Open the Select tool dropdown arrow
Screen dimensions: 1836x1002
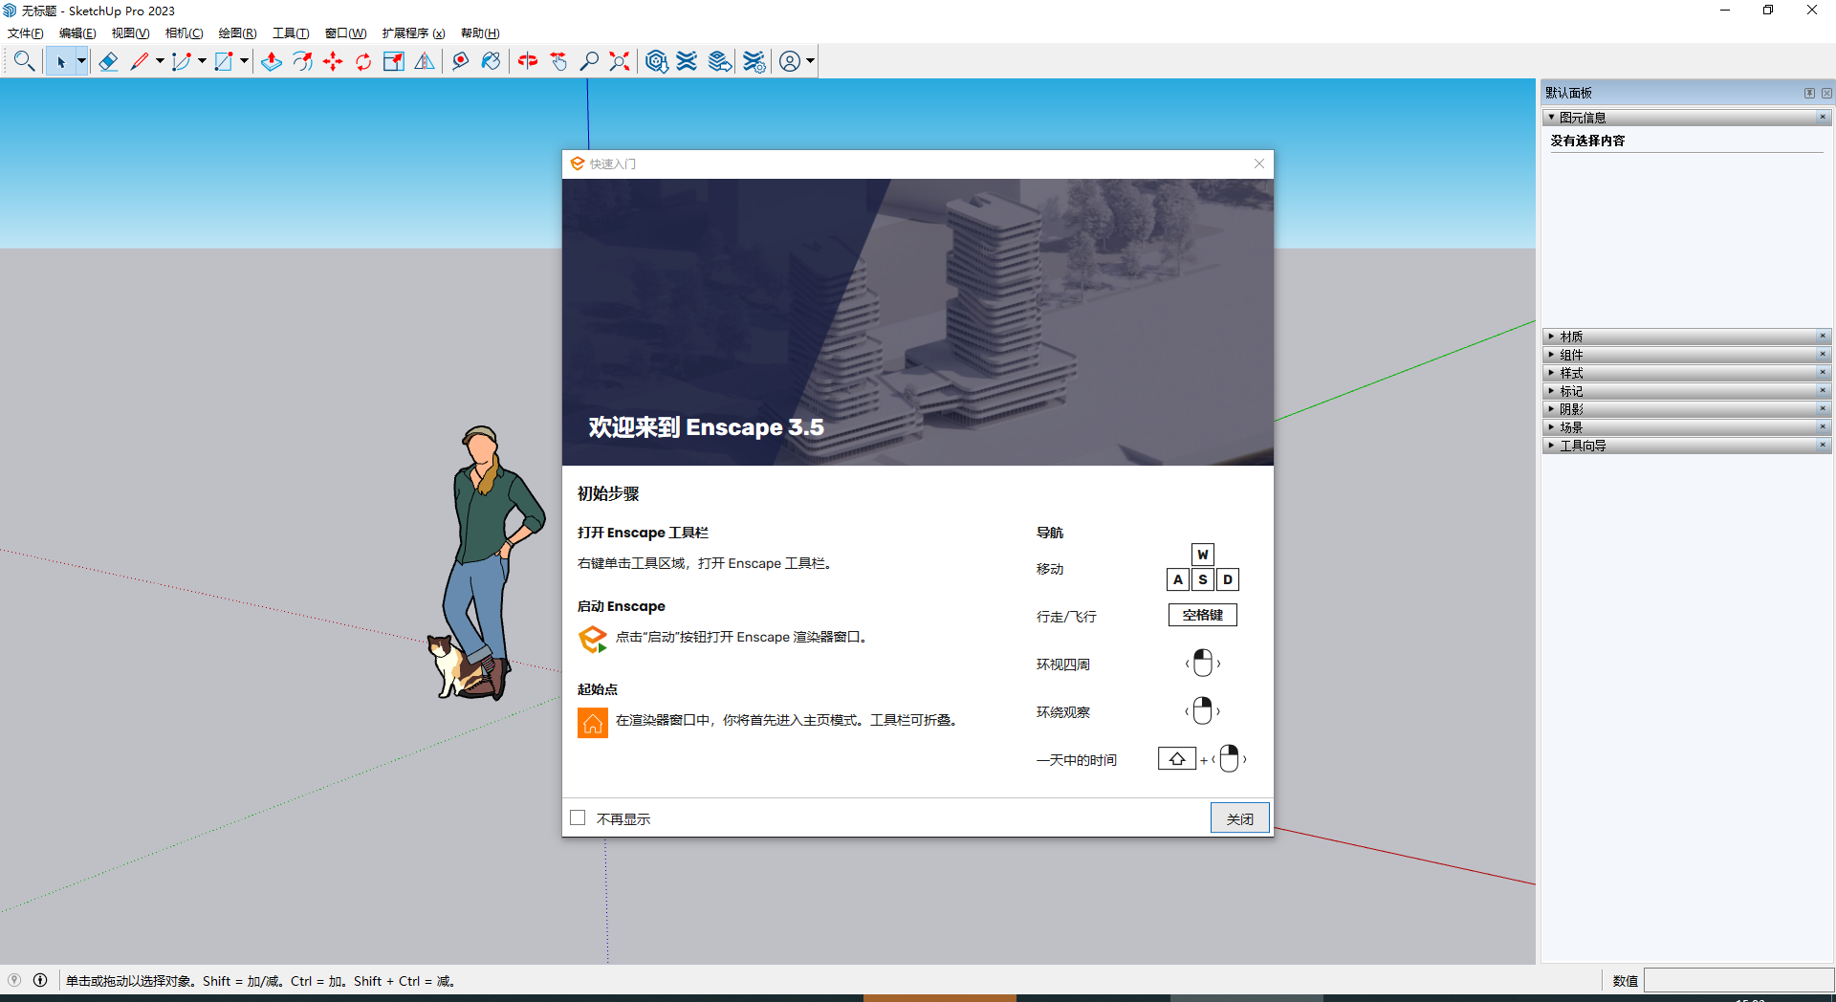tap(80, 60)
